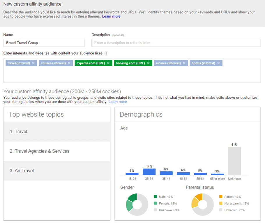Click the 25-34 age bar
The image size is (265, 223).
pyautogui.click(x=149, y=172)
